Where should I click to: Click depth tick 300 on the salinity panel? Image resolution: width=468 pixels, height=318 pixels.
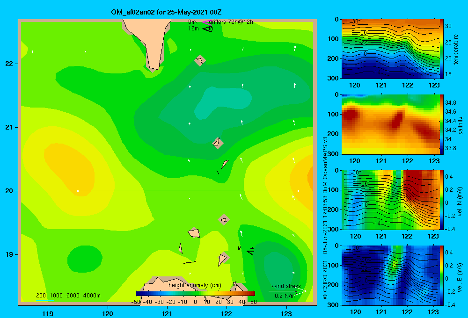coord(333,154)
